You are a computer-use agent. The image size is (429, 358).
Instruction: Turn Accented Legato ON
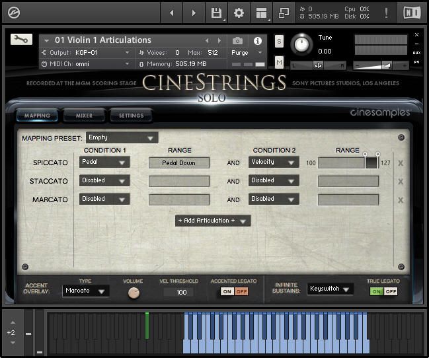[227, 291]
